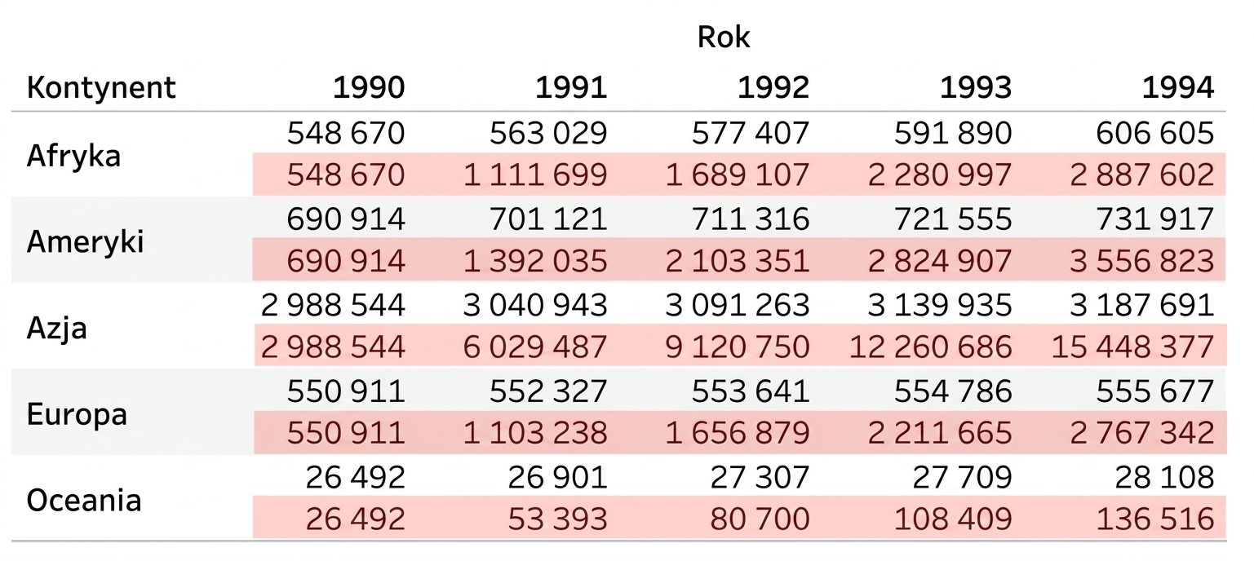The width and height of the screenshot is (1254, 561).
Task: Select Europa 1991 cell 552 327
Action: (x=548, y=391)
